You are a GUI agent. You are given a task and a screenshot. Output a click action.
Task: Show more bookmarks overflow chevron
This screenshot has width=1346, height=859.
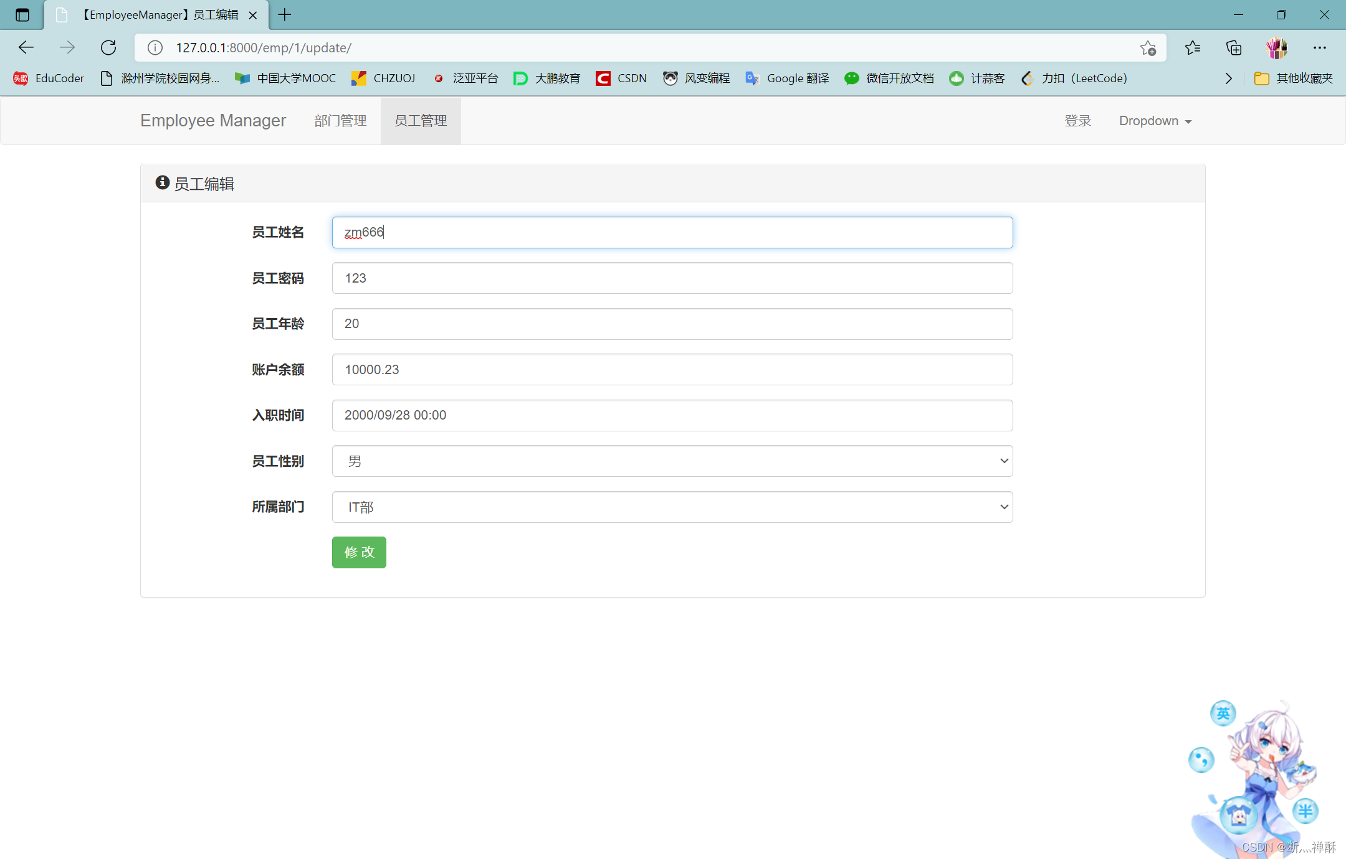coord(1228,78)
